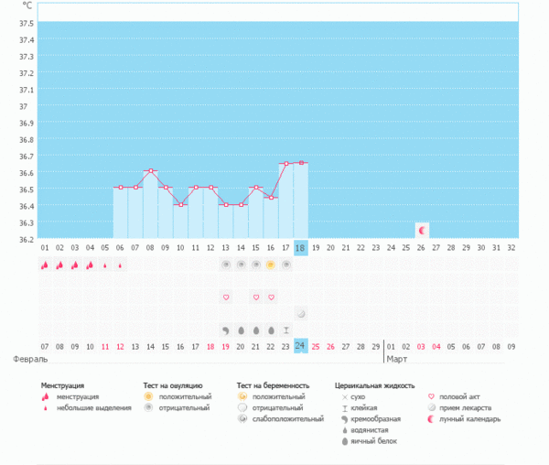Click medication icon on day 18
This screenshot has width=549, height=465.
[x=301, y=314]
